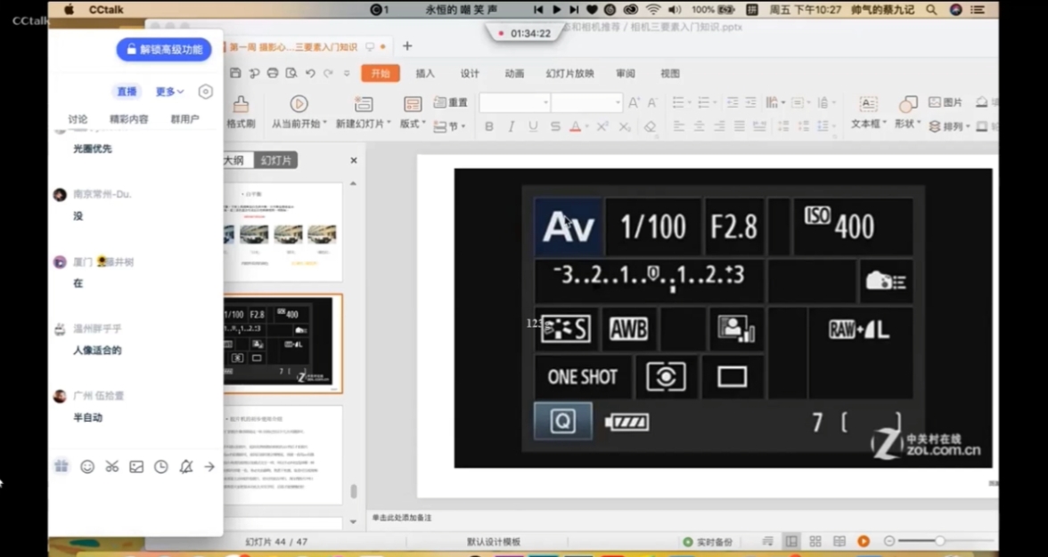Expand the 更多 dropdown in CCtalk
The width and height of the screenshot is (1048, 557).
[x=169, y=92]
